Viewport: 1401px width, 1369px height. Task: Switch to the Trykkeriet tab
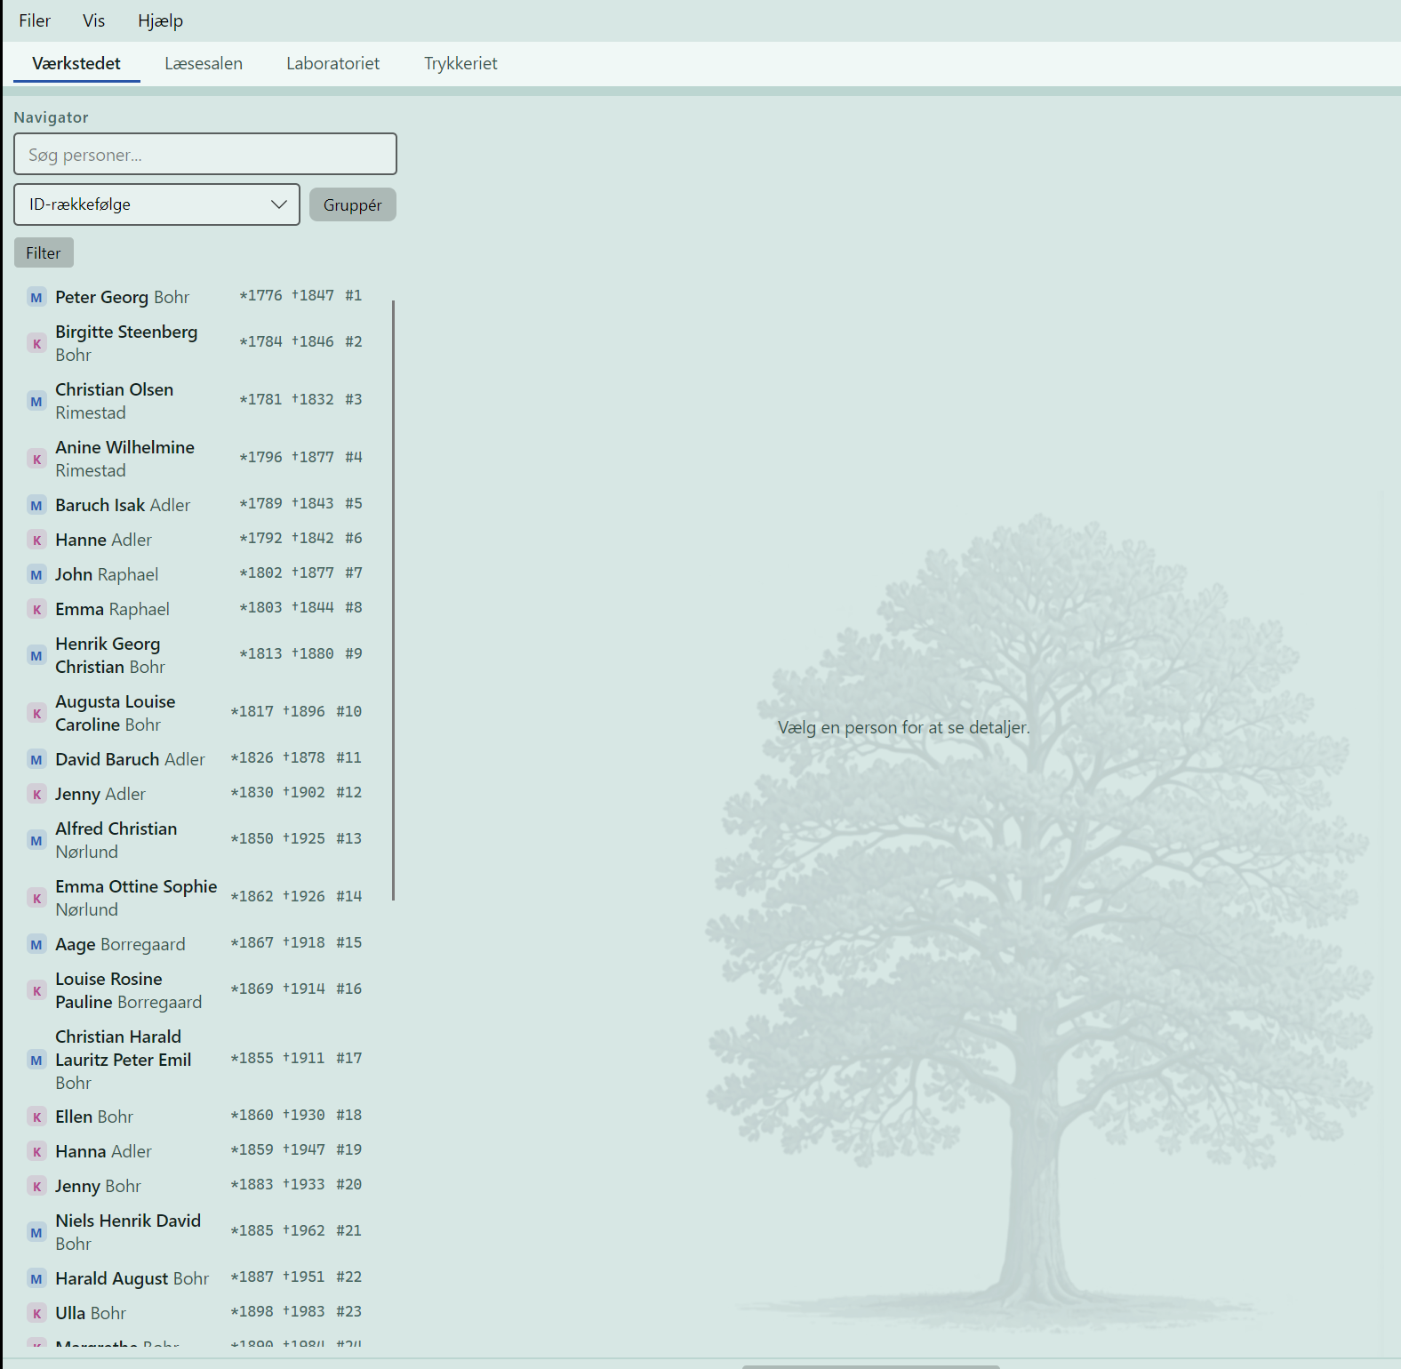point(460,63)
